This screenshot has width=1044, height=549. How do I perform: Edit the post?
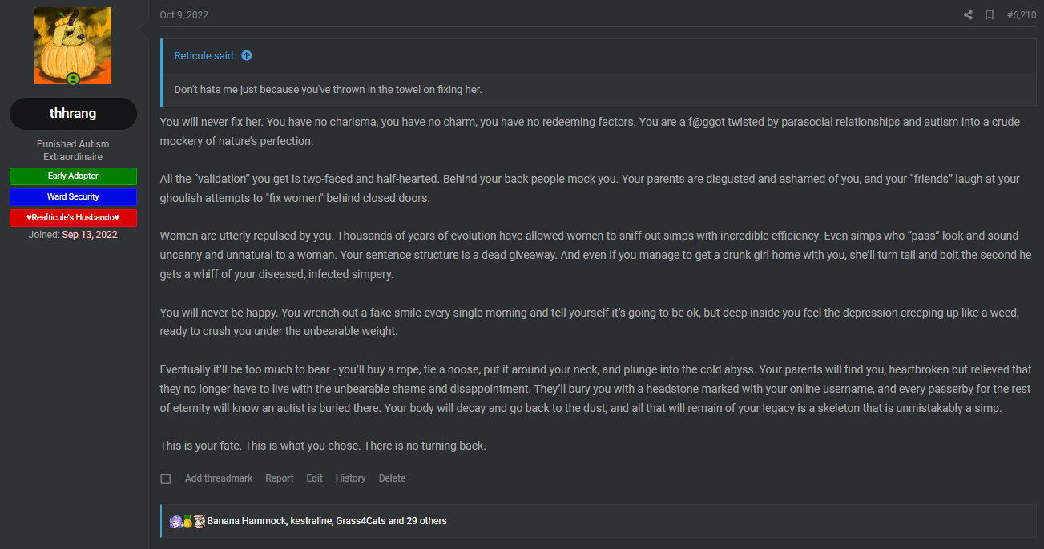[315, 478]
